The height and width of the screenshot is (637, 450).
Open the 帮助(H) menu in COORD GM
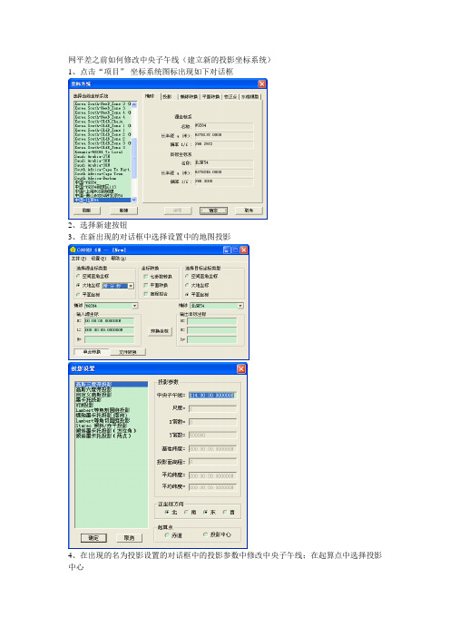coord(118,259)
